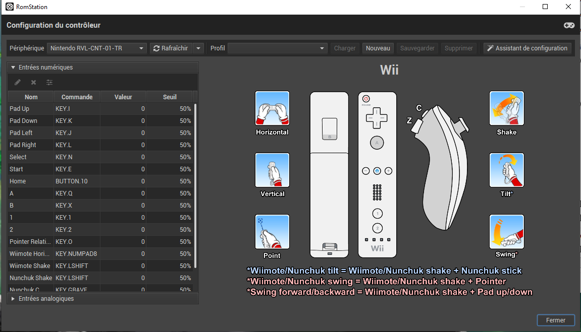Select the Pad Up row
The image size is (581, 332).
click(100, 109)
